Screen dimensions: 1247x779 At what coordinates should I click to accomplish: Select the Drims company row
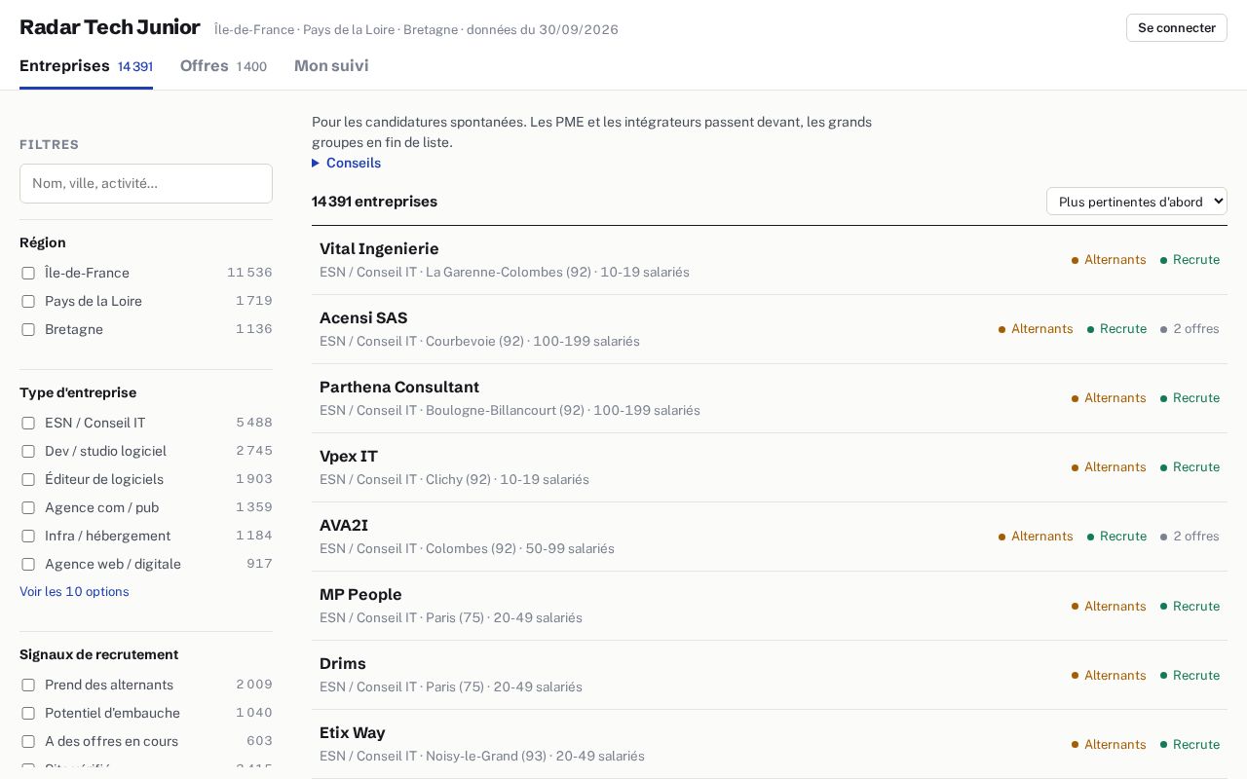pyautogui.click(x=770, y=675)
